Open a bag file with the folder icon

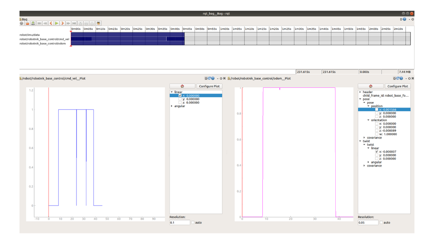point(27,23)
